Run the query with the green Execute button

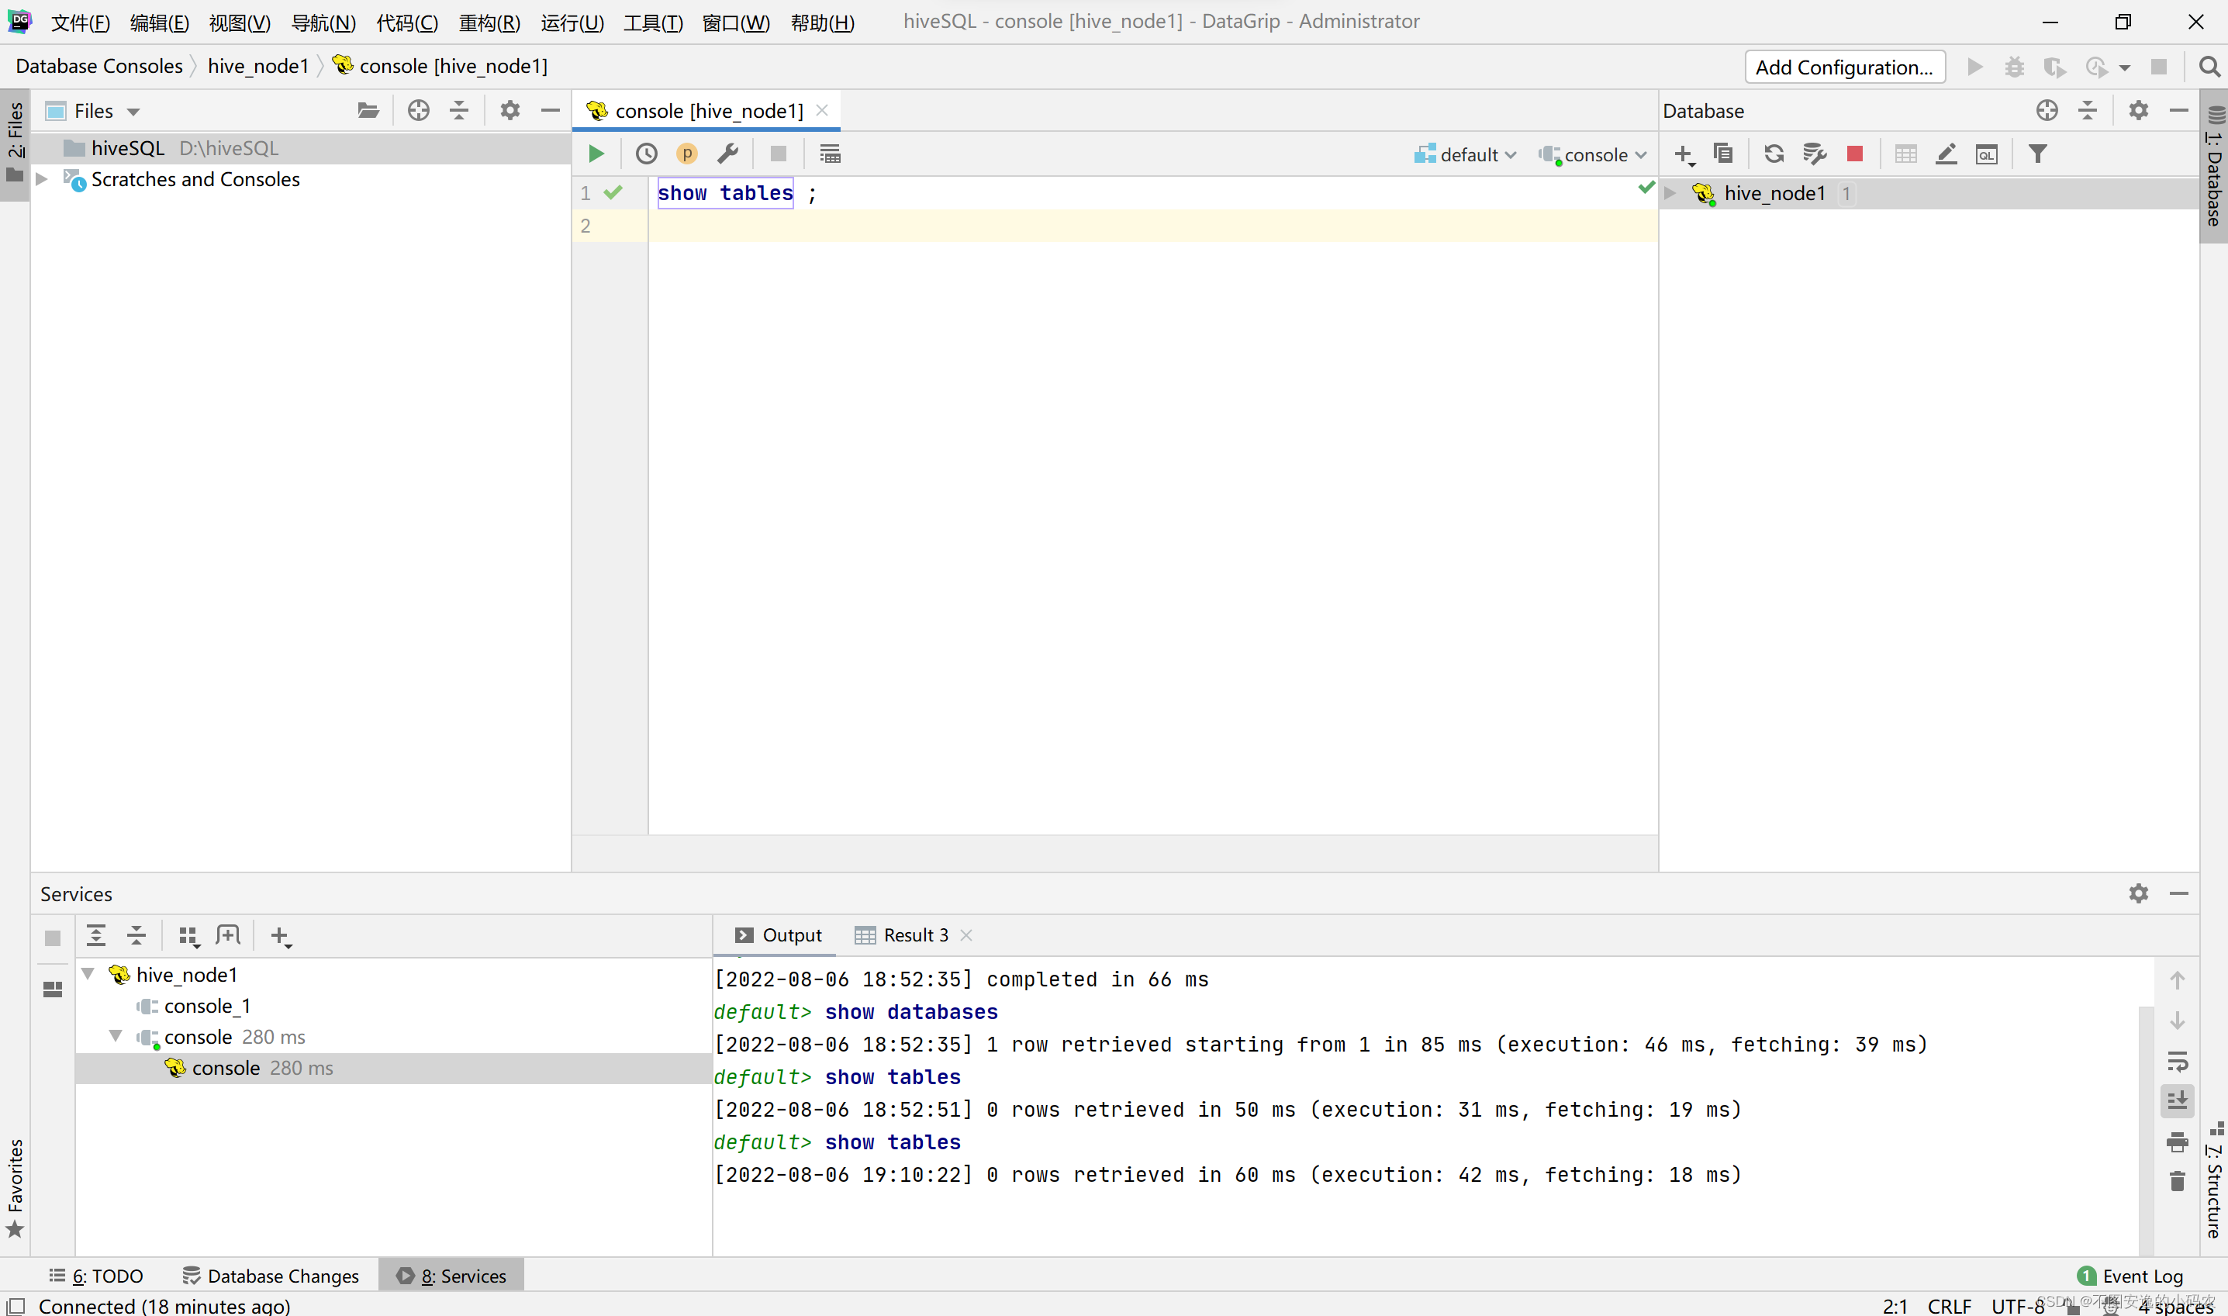596,154
